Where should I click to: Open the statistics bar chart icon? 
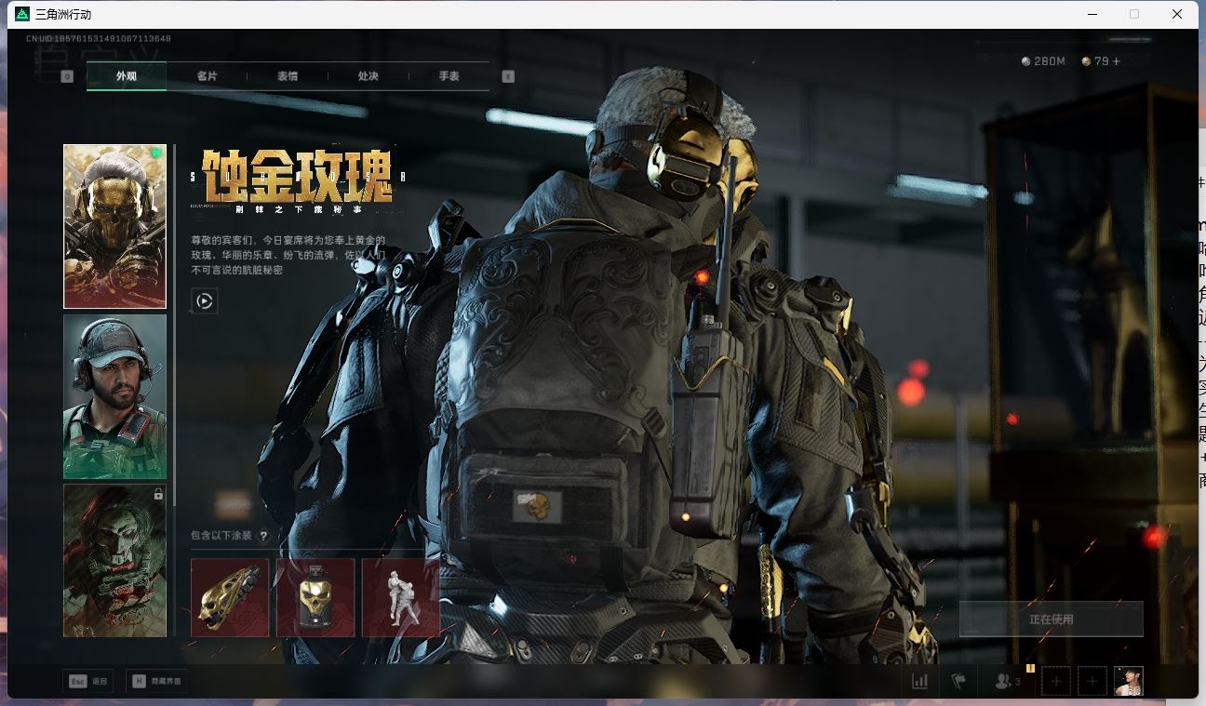pyautogui.click(x=919, y=681)
